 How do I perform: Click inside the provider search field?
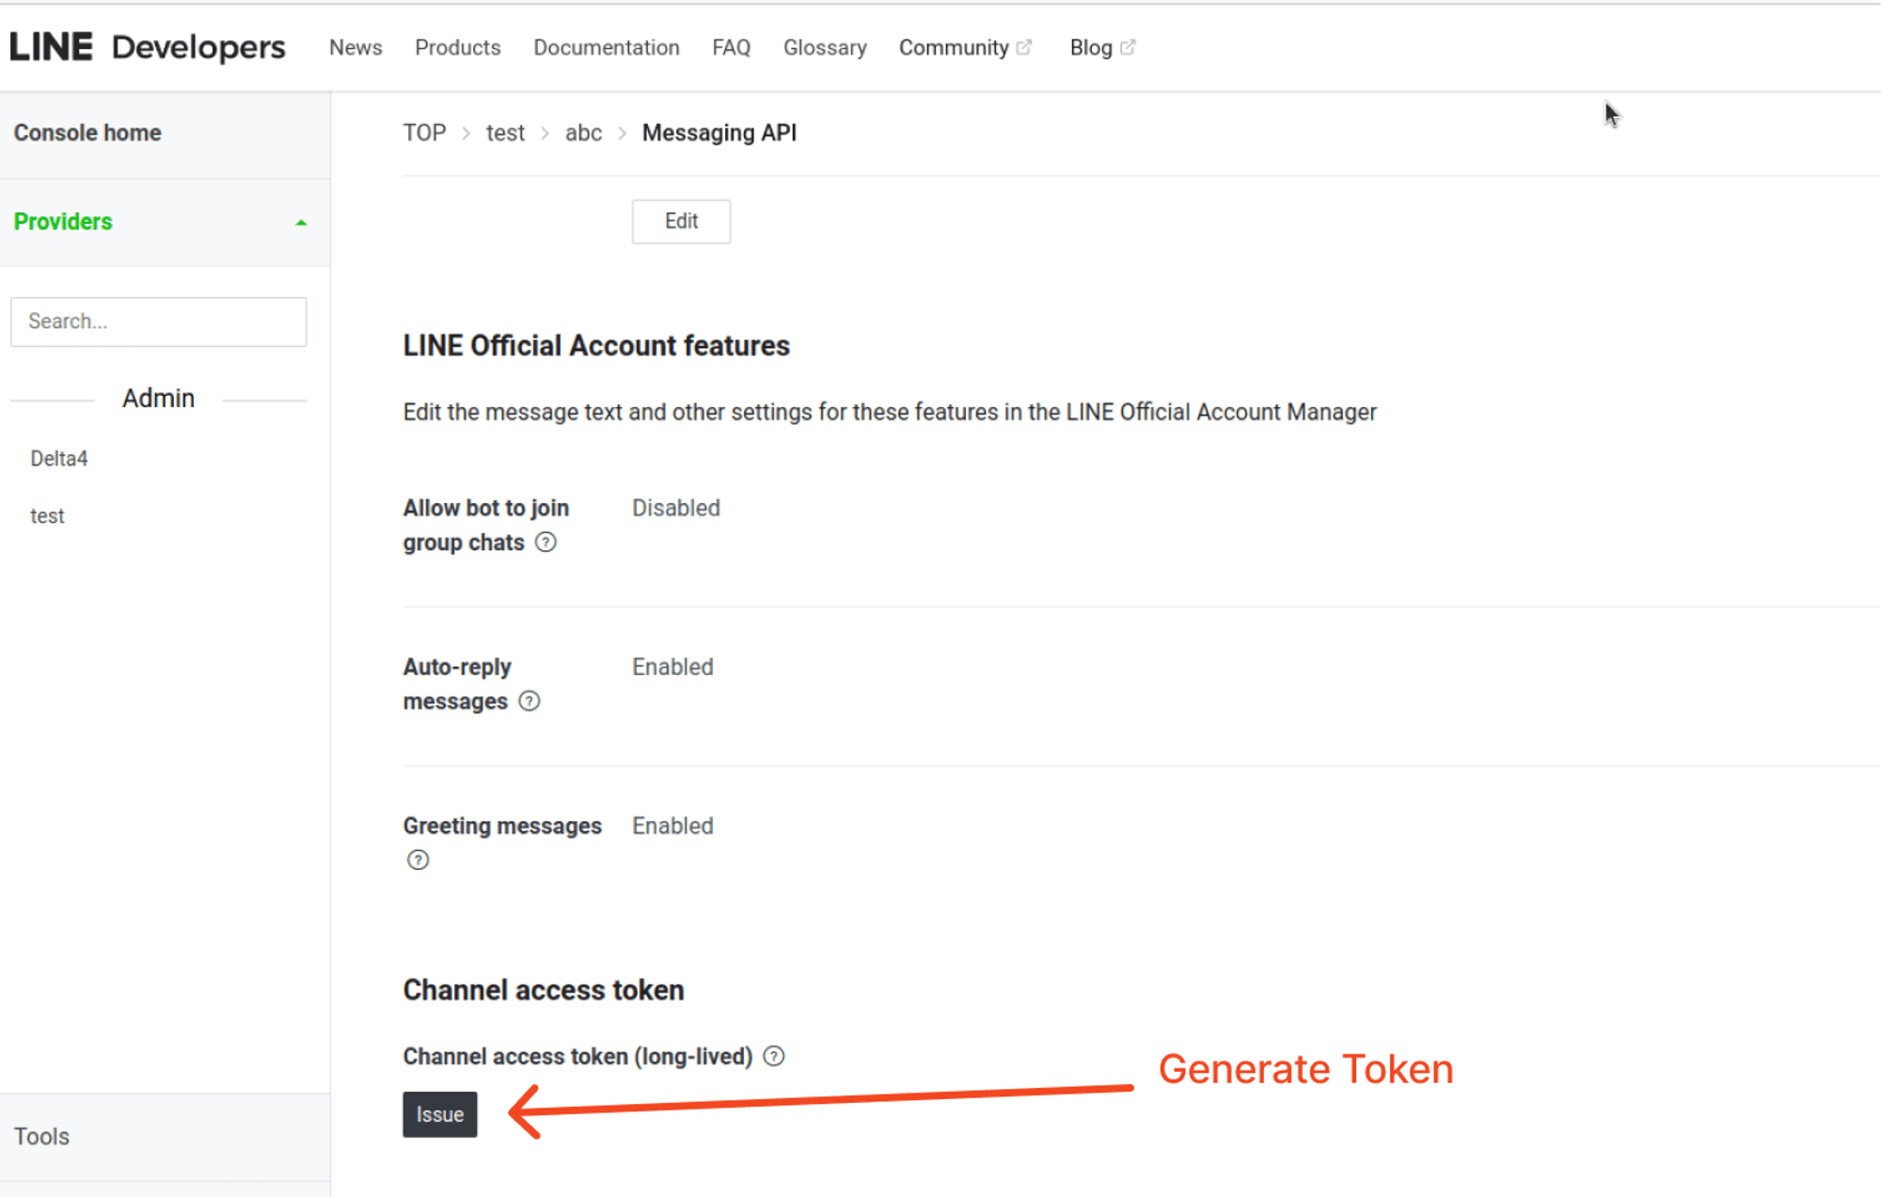pyautogui.click(x=158, y=321)
